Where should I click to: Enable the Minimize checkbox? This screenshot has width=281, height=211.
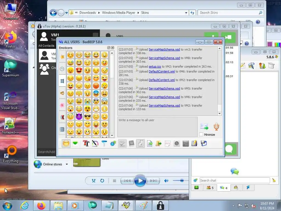pos(201,134)
